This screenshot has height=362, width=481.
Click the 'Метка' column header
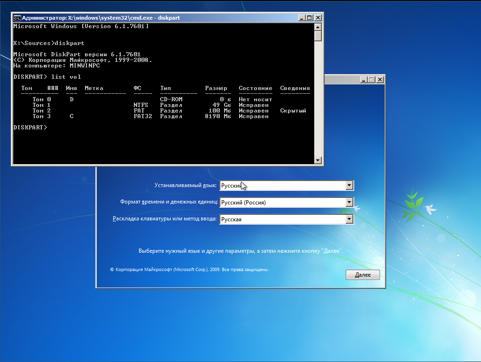[94, 88]
